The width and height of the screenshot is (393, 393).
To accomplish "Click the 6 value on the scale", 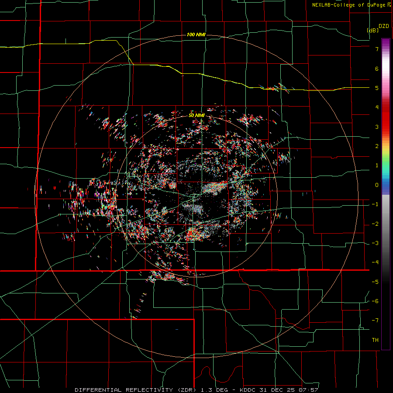I will 377,69.
